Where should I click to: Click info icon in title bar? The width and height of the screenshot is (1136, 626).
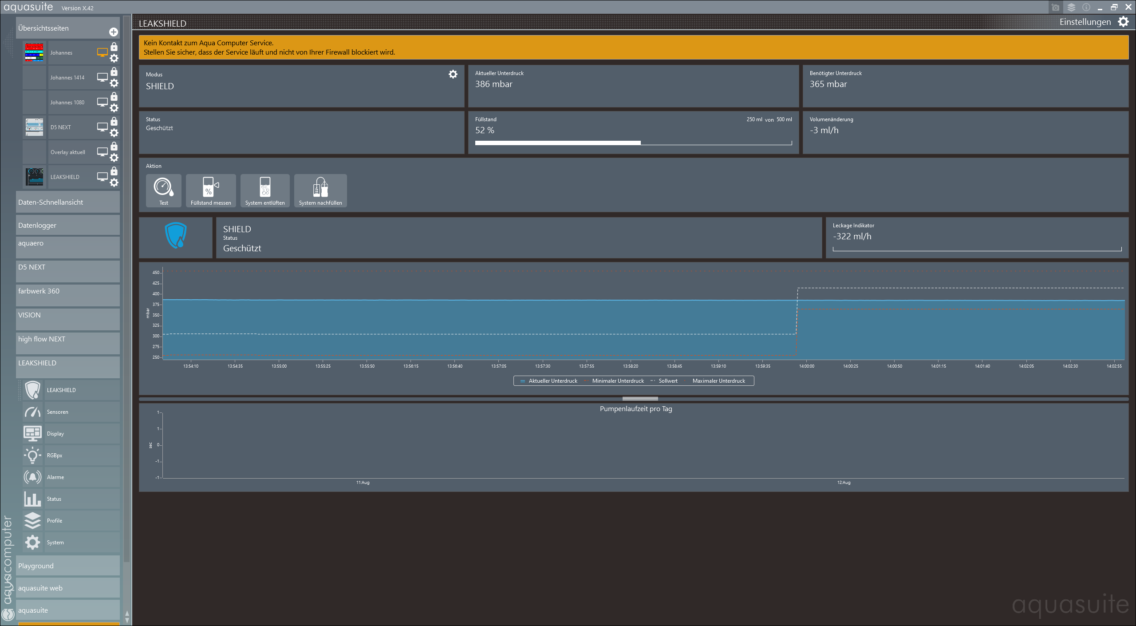pos(1086,7)
